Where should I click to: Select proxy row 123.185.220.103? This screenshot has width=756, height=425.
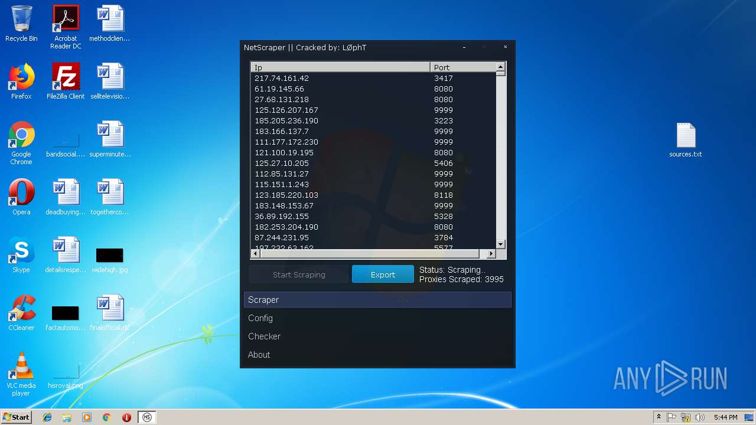(x=373, y=195)
